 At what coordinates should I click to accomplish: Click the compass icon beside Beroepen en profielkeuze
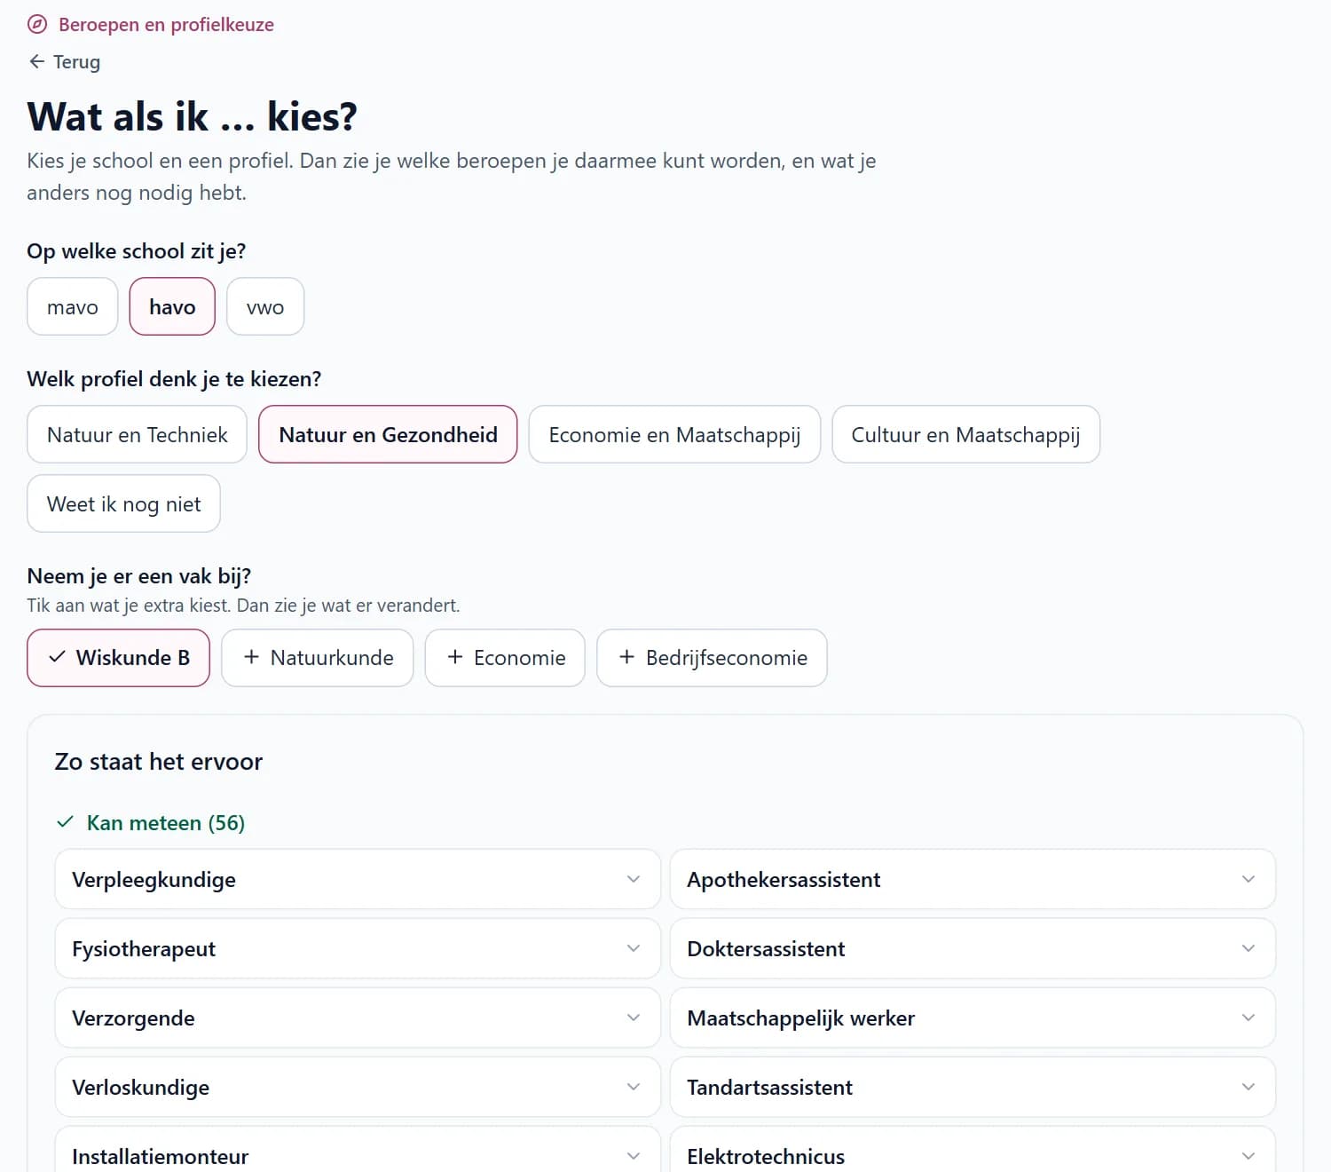point(37,24)
